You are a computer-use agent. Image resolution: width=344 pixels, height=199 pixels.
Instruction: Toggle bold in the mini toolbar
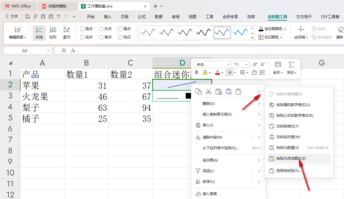[x=197, y=72]
